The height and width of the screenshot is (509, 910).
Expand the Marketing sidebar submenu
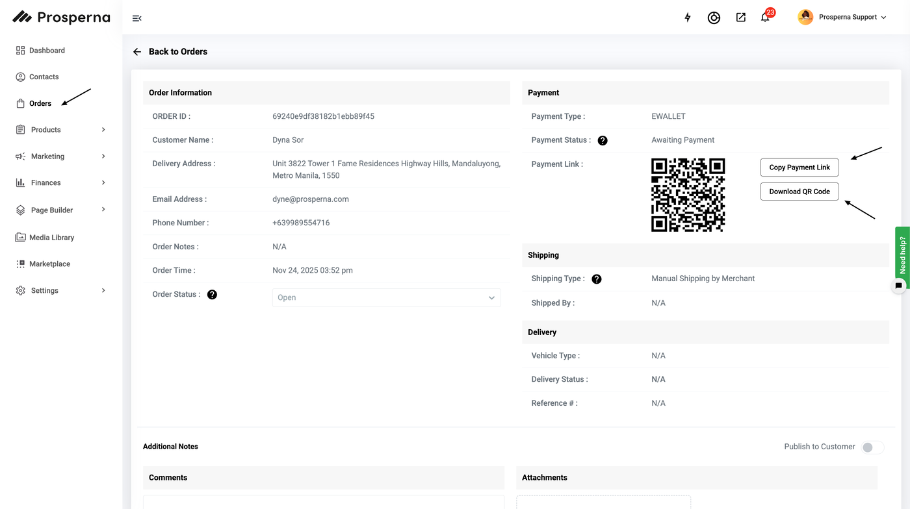click(x=61, y=156)
